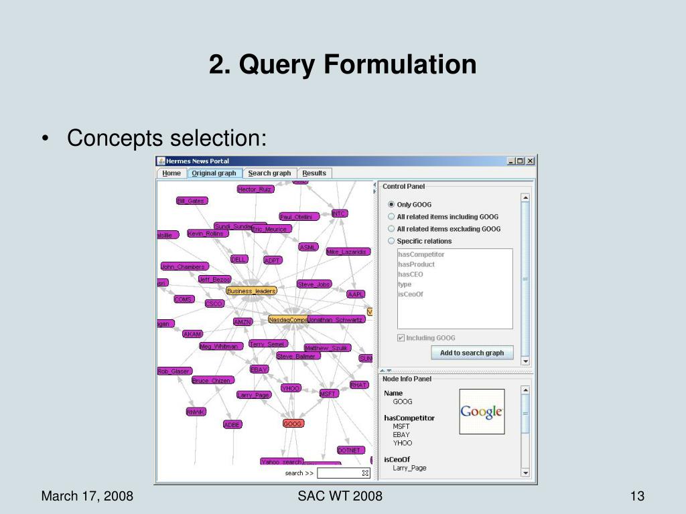Select the Business_leaders node
This screenshot has height=514, width=686.
coord(252,291)
